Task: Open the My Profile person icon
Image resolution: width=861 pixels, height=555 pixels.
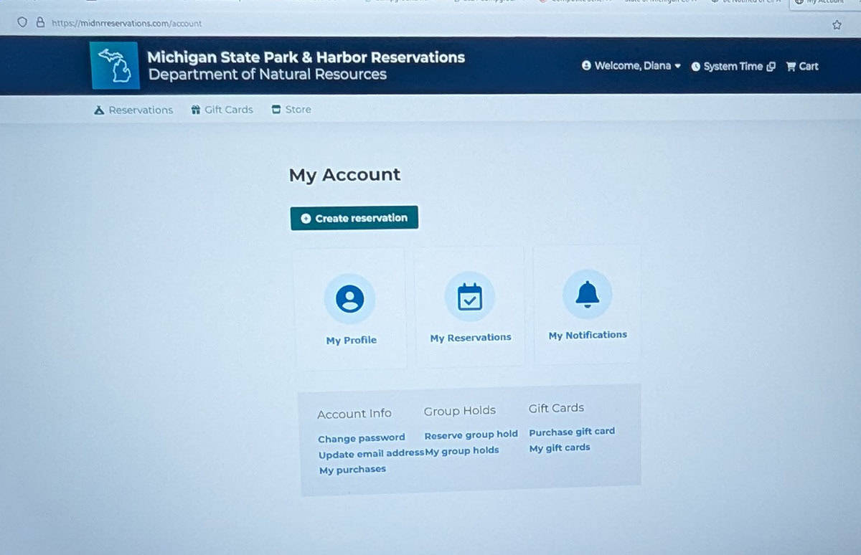Action: tap(350, 298)
